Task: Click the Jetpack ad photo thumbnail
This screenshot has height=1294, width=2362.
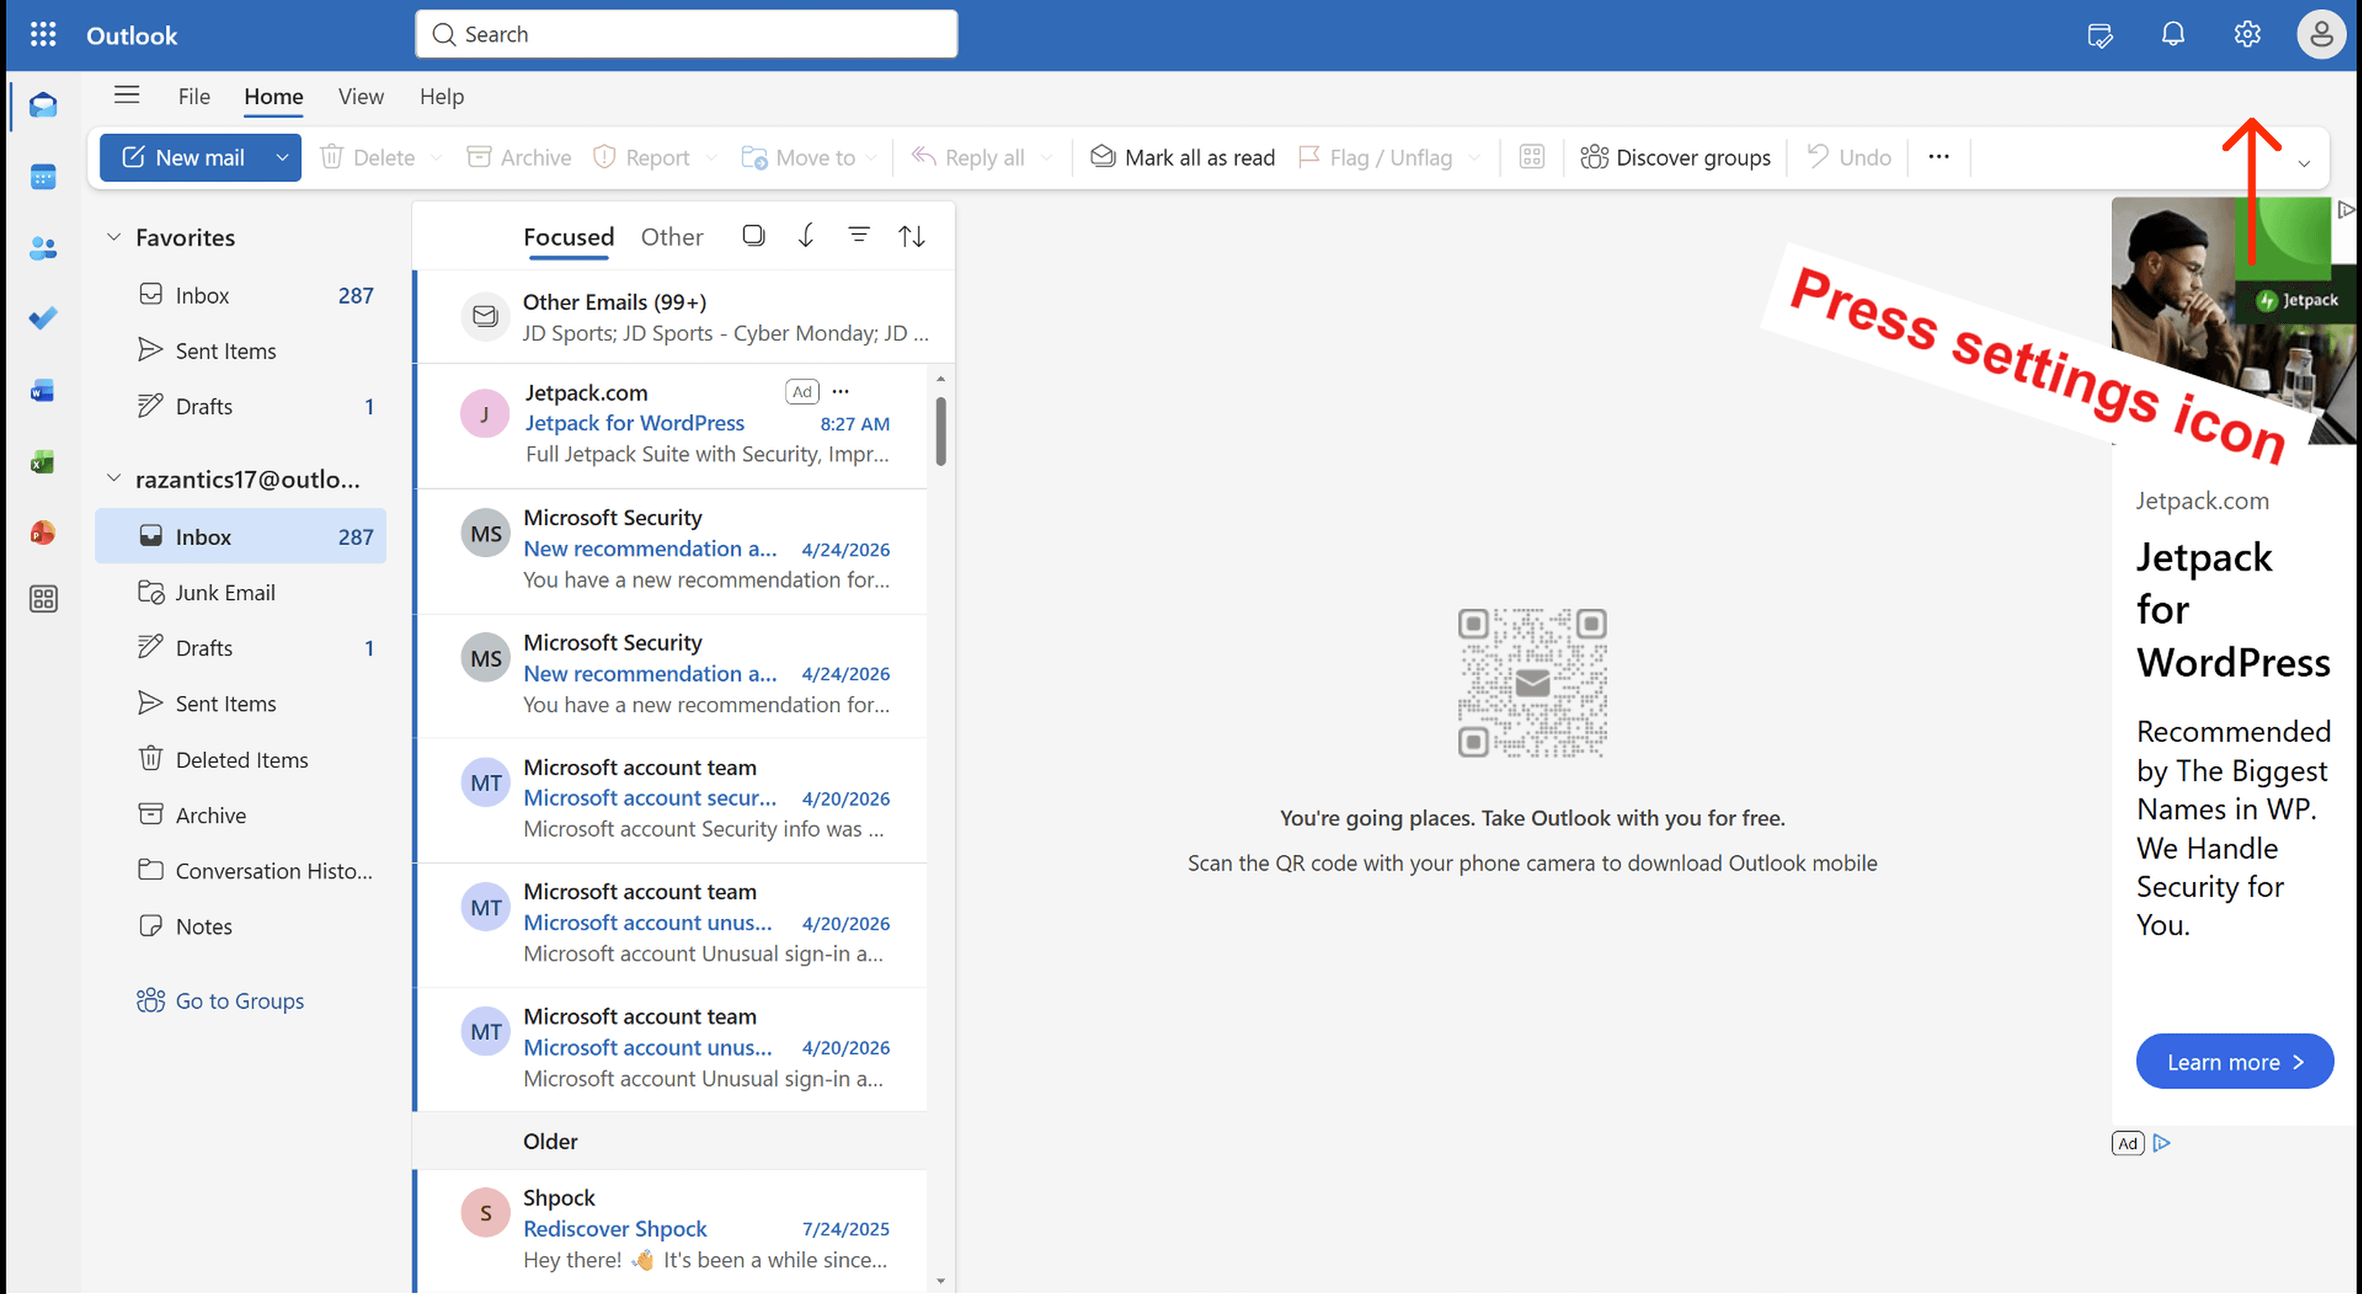Action: click(2232, 320)
